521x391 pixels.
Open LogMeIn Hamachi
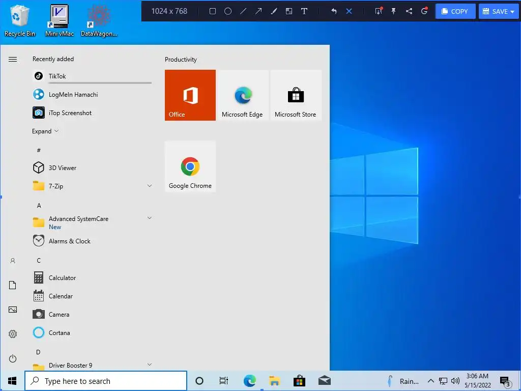tap(92, 94)
